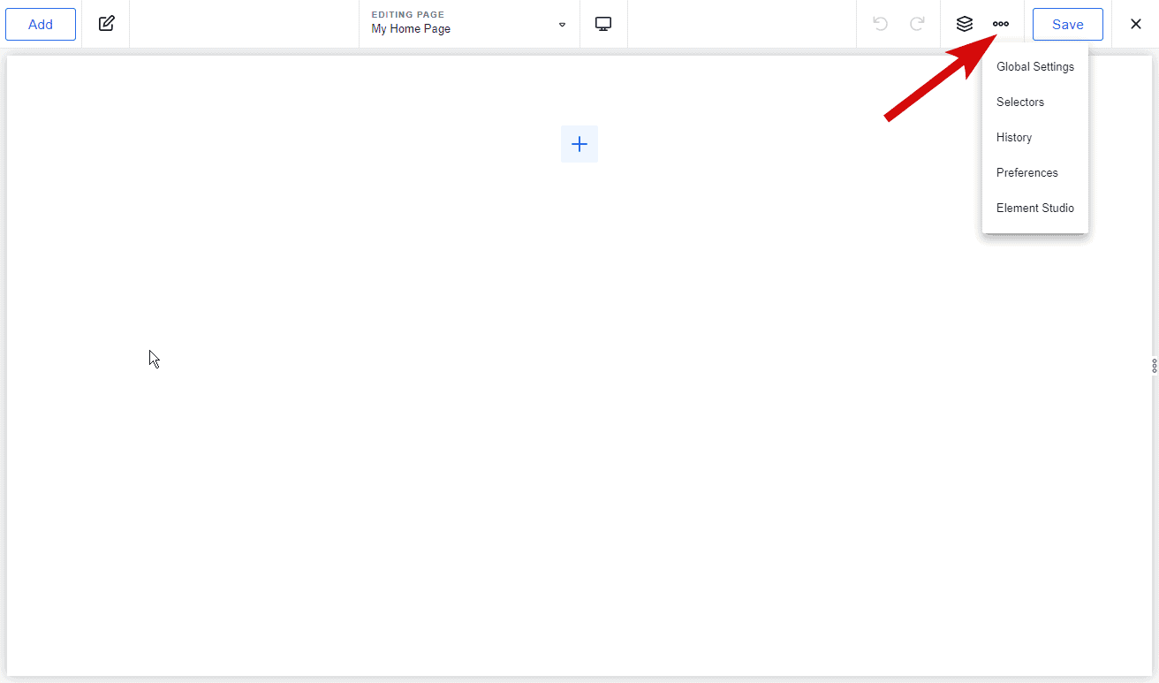Viewport: 1159px width, 683px height.
Task: Toggle the three-dots more options icon
Action: [x=1001, y=24]
